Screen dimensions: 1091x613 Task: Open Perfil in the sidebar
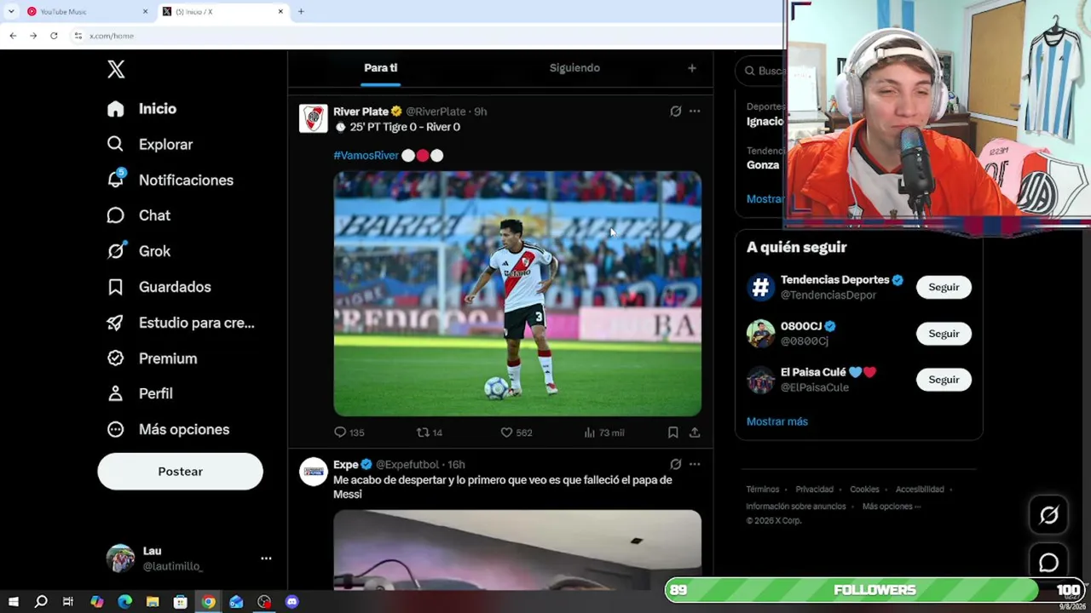tap(140, 394)
